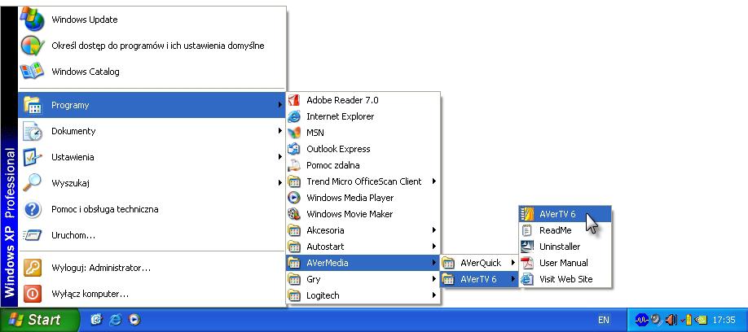Screen dimensions: 748x332
Task: Click the Pomoc zdalna icon
Action: (294, 165)
